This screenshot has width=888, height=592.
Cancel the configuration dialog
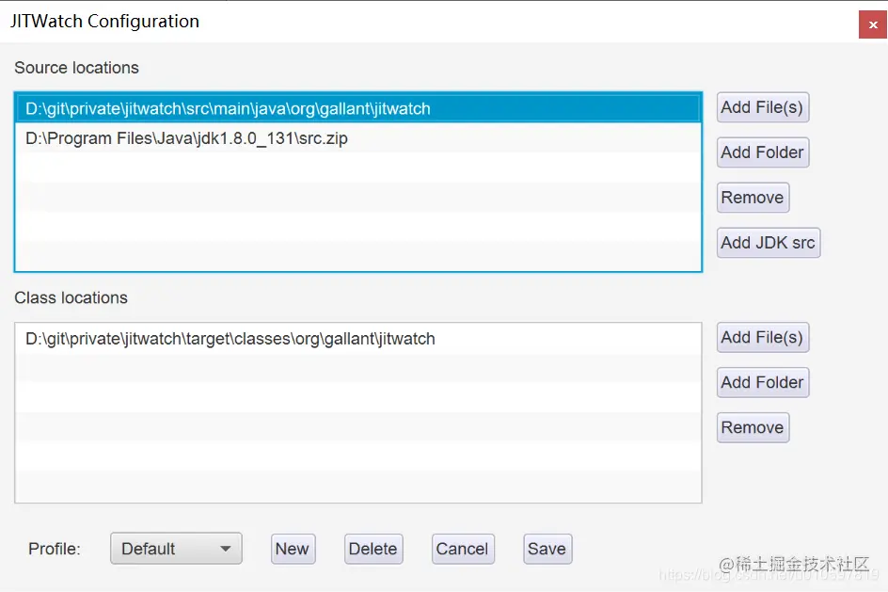463,549
